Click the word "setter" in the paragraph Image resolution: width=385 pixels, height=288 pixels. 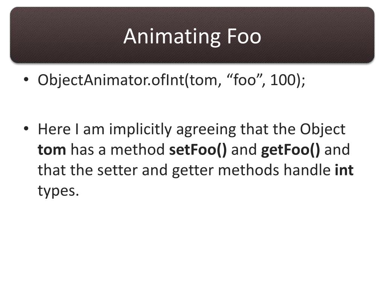(117, 170)
